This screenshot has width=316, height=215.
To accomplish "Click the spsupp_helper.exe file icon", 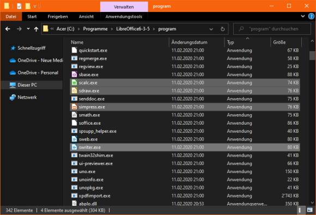I will pos(74,131).
